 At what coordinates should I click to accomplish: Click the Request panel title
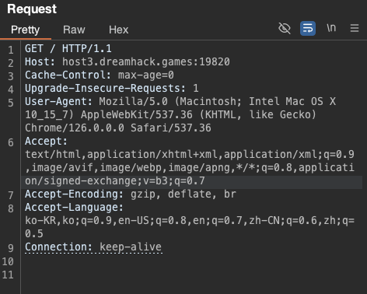[x=32, y=9]
